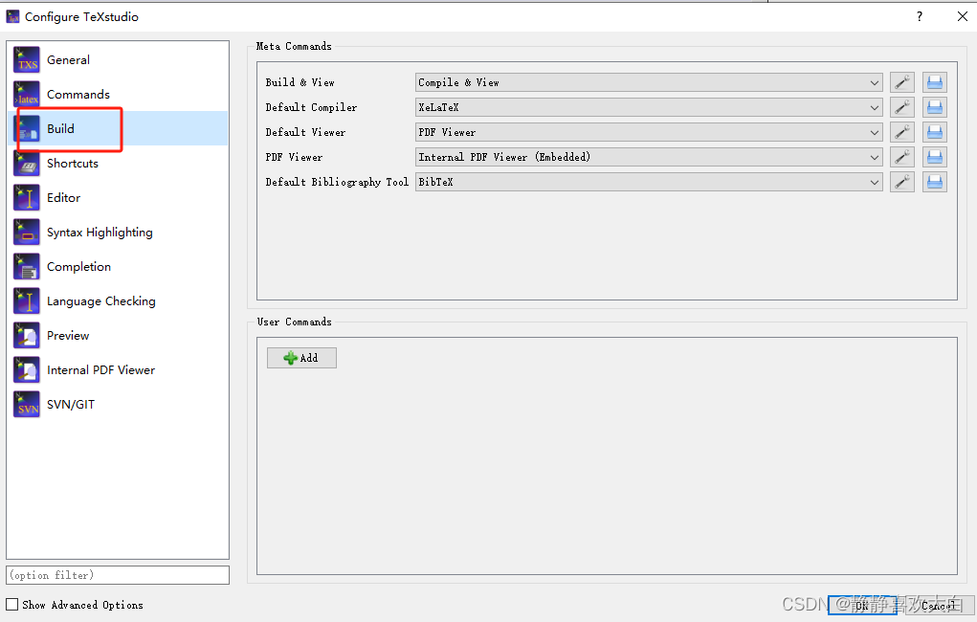This screenshot has height=622, width=977.
Task: Click blue reset icon for Default Compiler
Action: [935, 107]
